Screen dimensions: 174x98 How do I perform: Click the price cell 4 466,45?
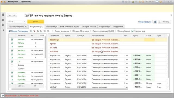(x=138, y=79)
